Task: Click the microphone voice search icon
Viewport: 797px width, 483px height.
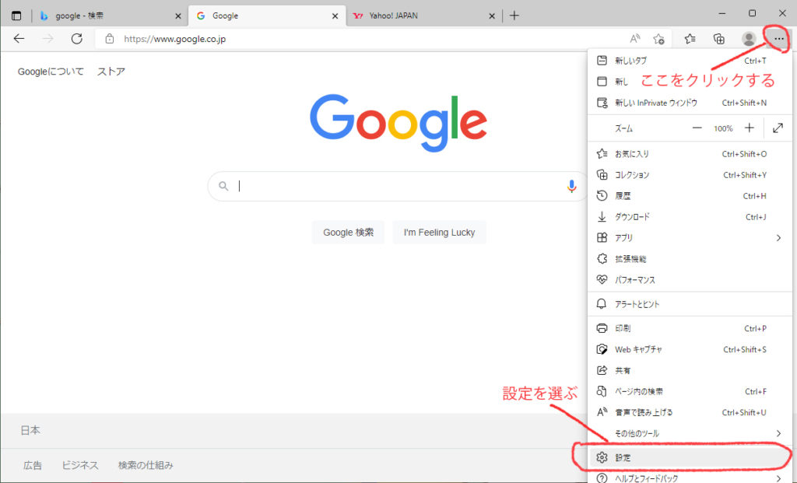Action: pos(571,186)
